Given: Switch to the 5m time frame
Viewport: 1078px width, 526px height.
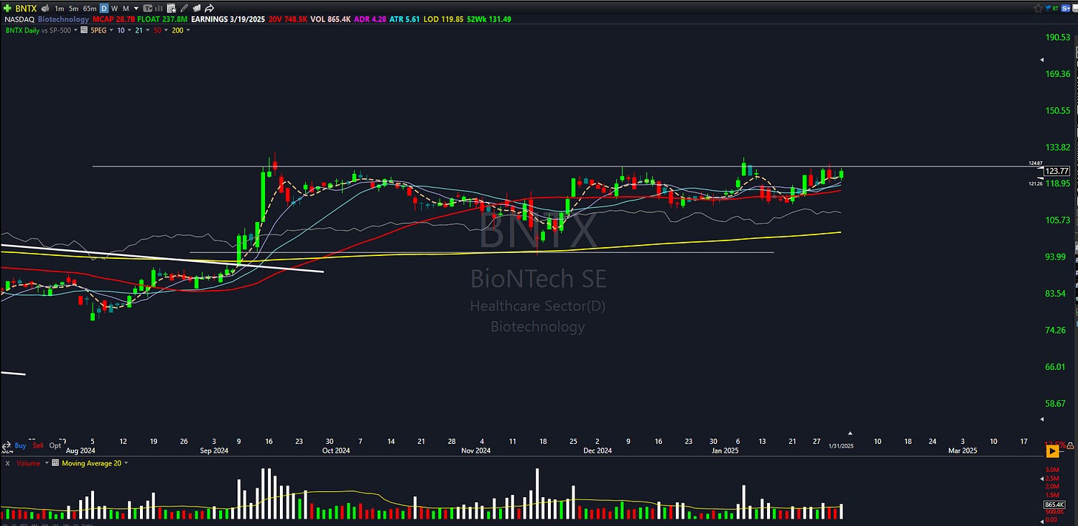Looking at the screenshot, I should click(73, 8).
